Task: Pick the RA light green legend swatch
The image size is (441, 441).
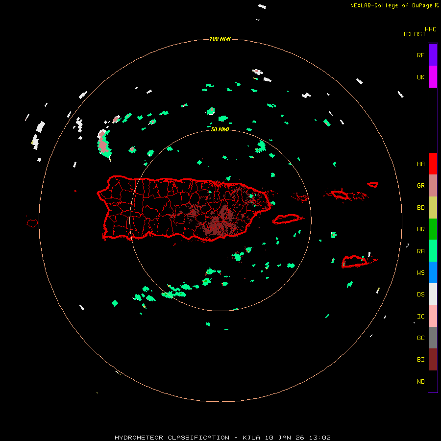Action: click(x=433, y=251)
